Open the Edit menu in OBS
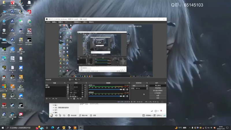 click(x=54, y=22)
